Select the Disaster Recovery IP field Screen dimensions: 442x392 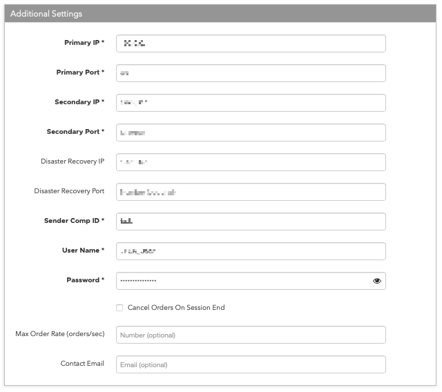(251, 162)
